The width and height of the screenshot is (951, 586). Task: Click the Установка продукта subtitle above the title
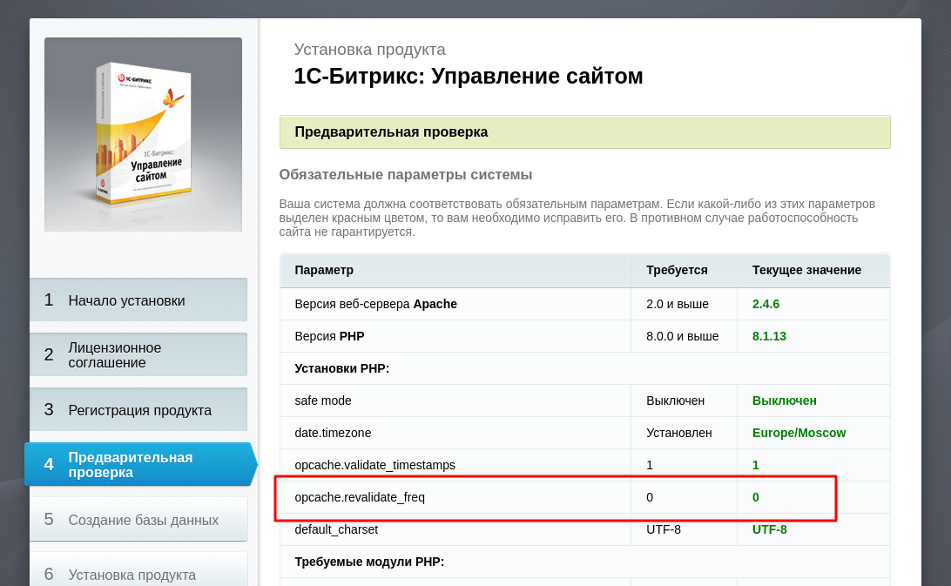[369, 49]
